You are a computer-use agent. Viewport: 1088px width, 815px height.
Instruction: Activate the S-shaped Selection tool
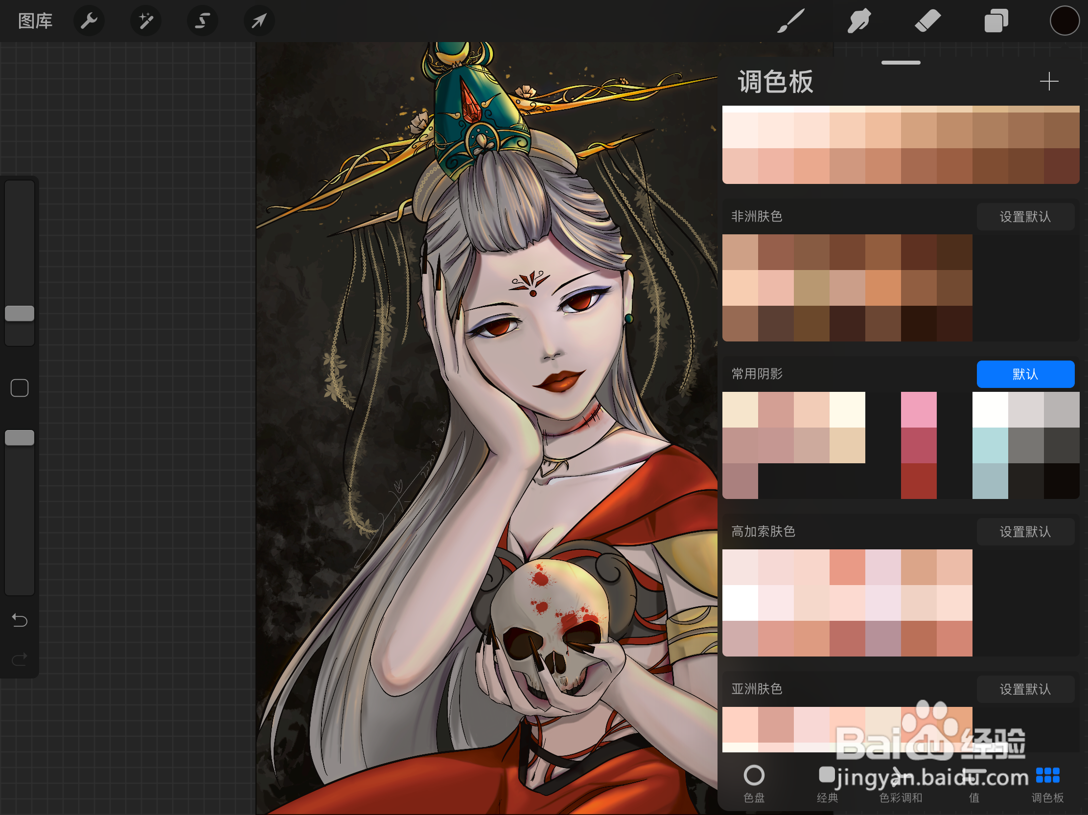pyautogui.click(x=203, y=21)
